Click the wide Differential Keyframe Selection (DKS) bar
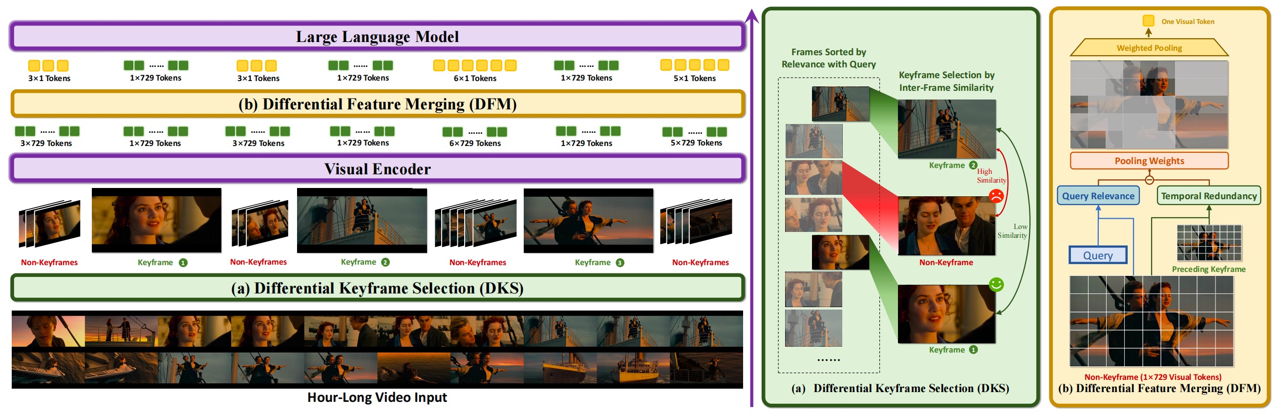The height and width of the screenshot is (416, 1281). point(378,288)
